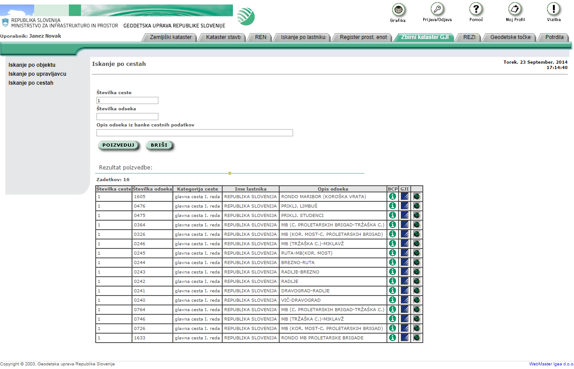Follow the WebMaster Igea d.o.o. link
This screenshot has height=369, width=574.
click(x=551, y=364)
